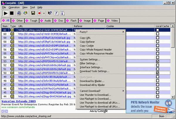Select Copy Whole Request Header
The width and height of the screenshot is (176, 119).
[101, 49]
